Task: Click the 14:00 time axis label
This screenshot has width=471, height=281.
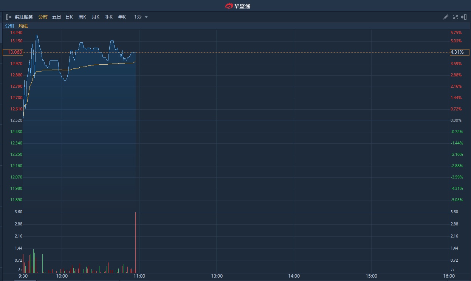Action: point(294,276)
